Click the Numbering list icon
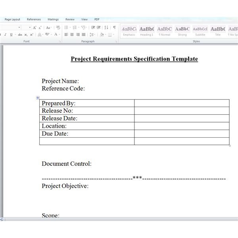 pyautogui.click(x=75, y=27)
